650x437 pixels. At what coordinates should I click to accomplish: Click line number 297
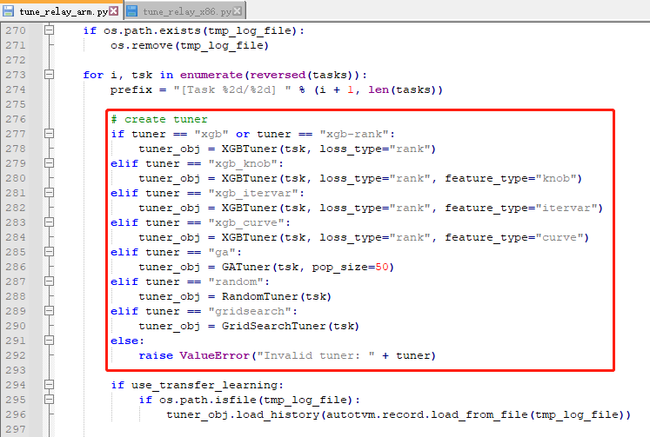pyautogui.click(x=16, y=429)
